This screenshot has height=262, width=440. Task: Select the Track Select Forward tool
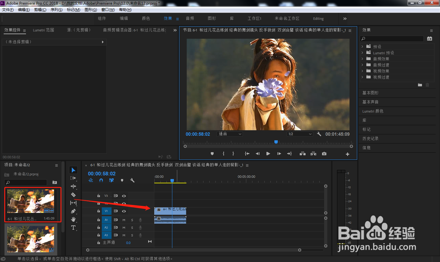[x=73, y=178]
